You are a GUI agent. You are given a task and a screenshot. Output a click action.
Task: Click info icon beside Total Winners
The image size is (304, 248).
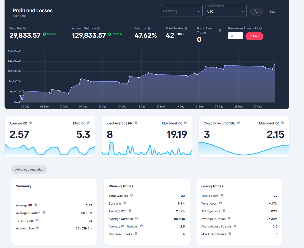coord(131,195)
